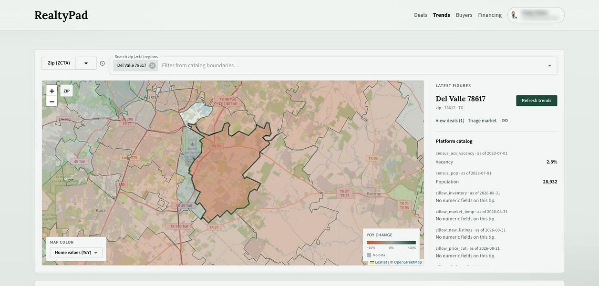Zoom out on the map

tap(52, 102)
